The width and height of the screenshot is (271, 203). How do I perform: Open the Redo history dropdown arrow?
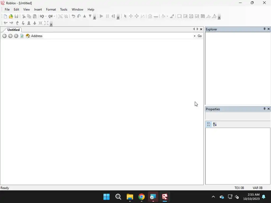(x=54, y=16)
